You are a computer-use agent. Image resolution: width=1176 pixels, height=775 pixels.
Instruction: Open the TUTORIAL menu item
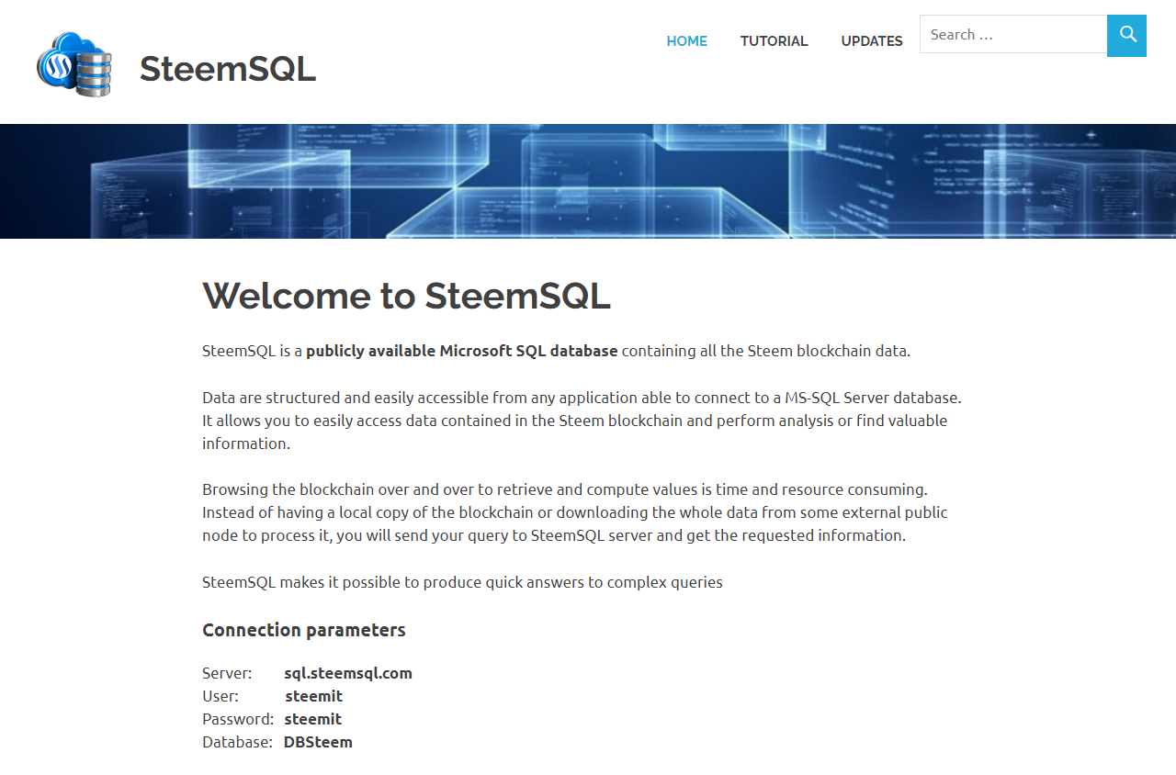pyautogui.click(x=775, y=41)
